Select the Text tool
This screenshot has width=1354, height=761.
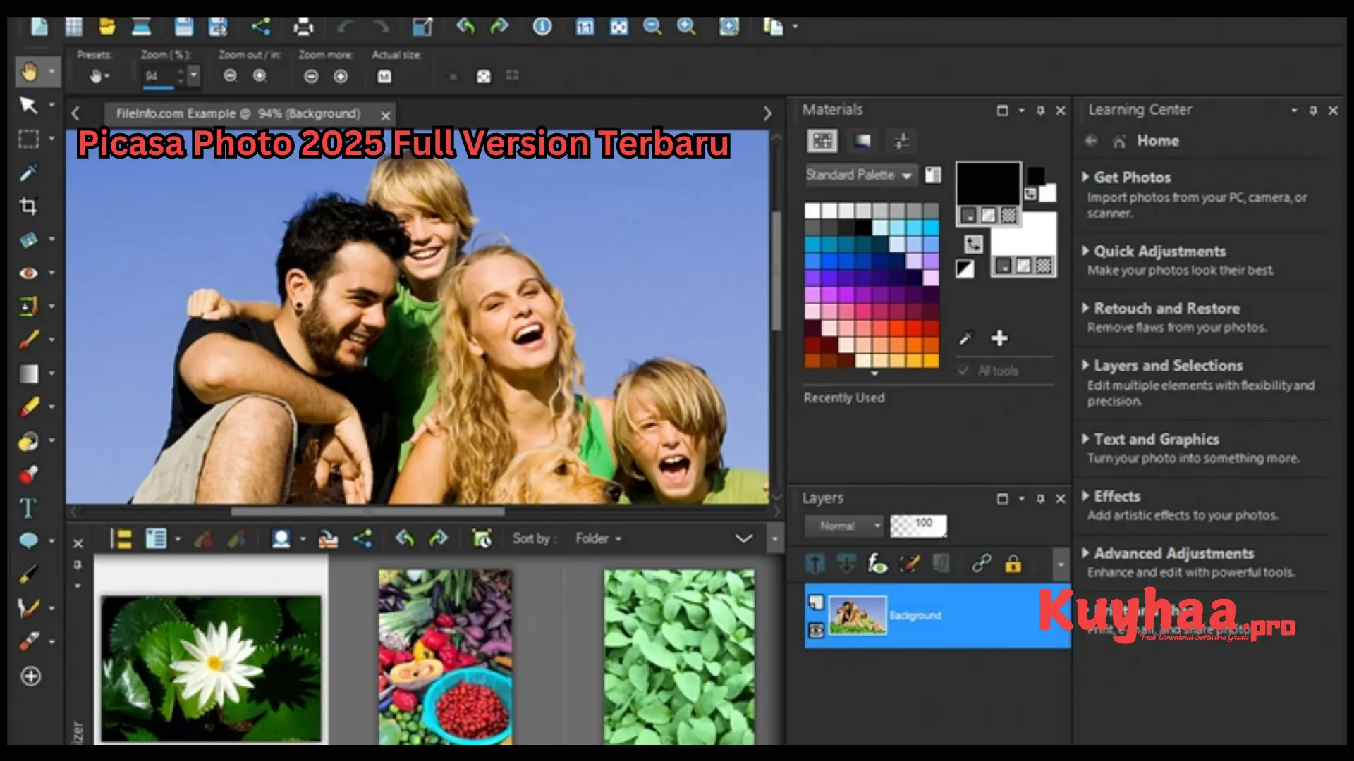[30, 508]
